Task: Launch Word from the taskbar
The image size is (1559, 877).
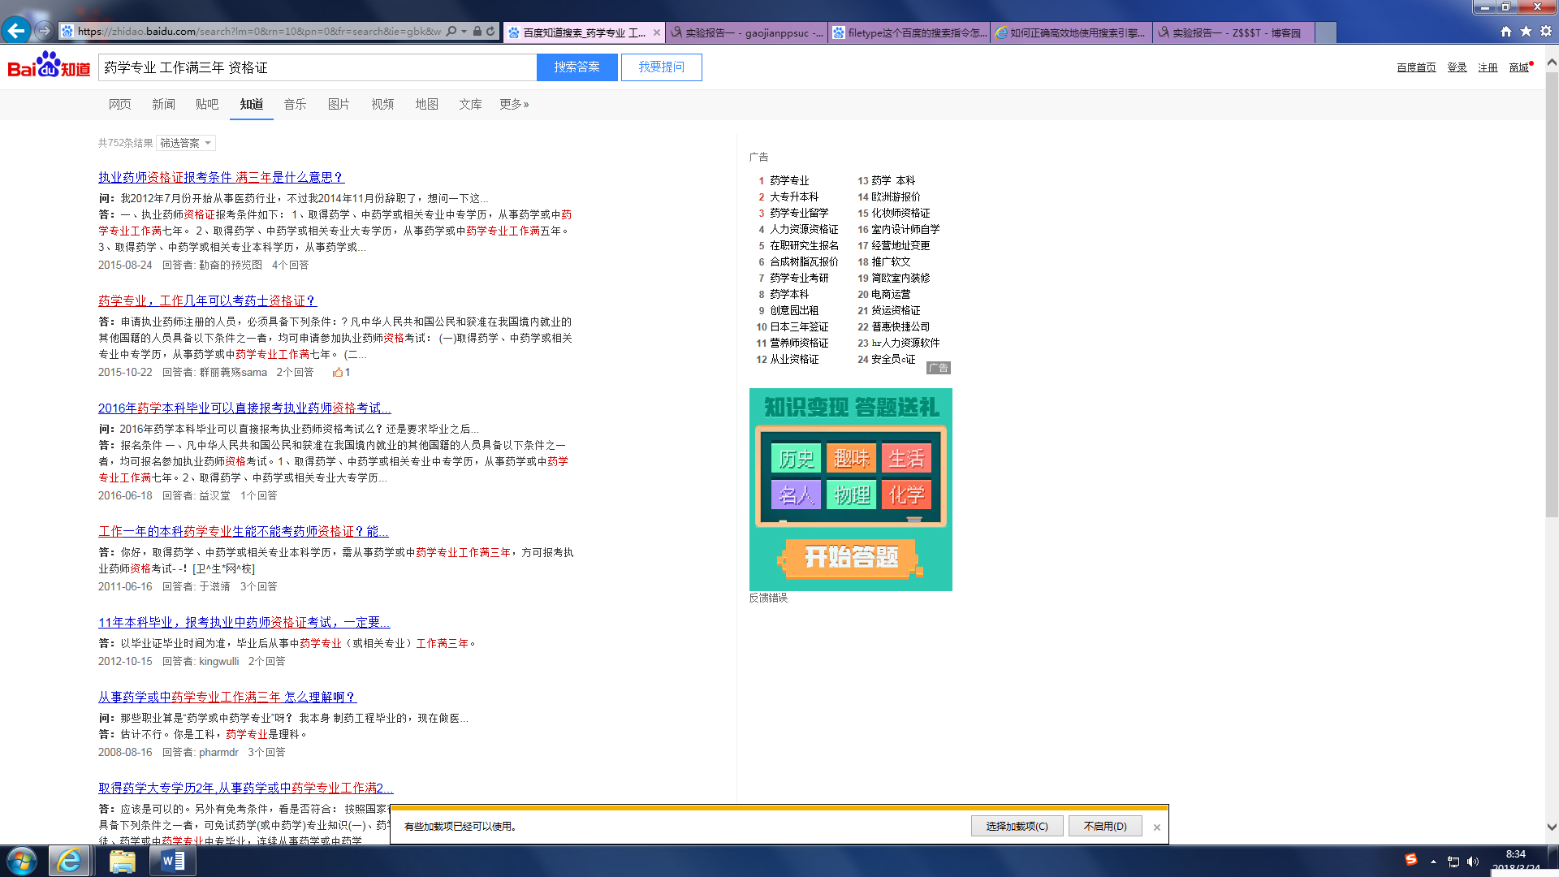Action: coord(173,861)
